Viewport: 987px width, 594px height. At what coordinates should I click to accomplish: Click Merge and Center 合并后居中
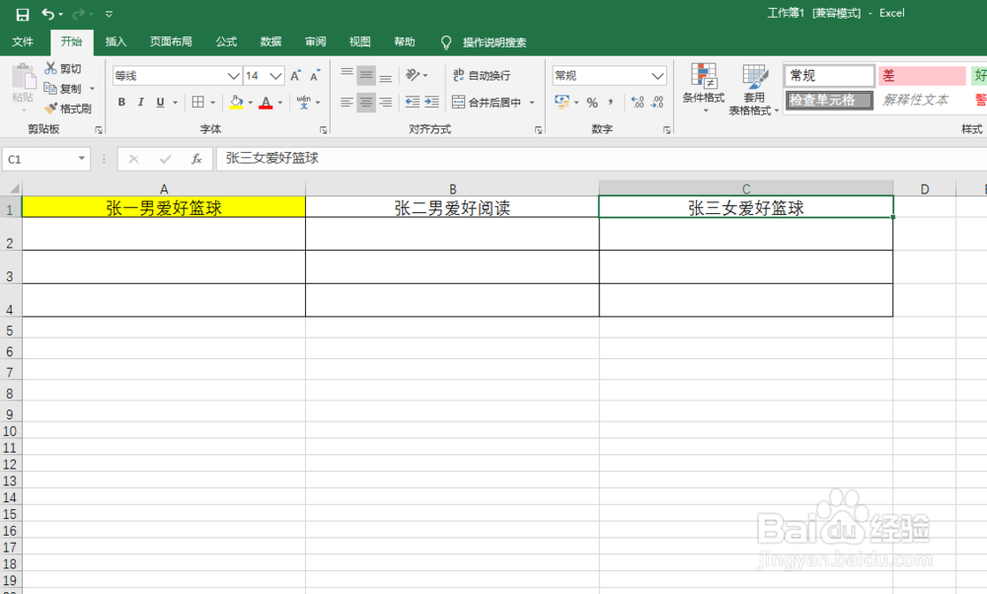click(487, 102)
